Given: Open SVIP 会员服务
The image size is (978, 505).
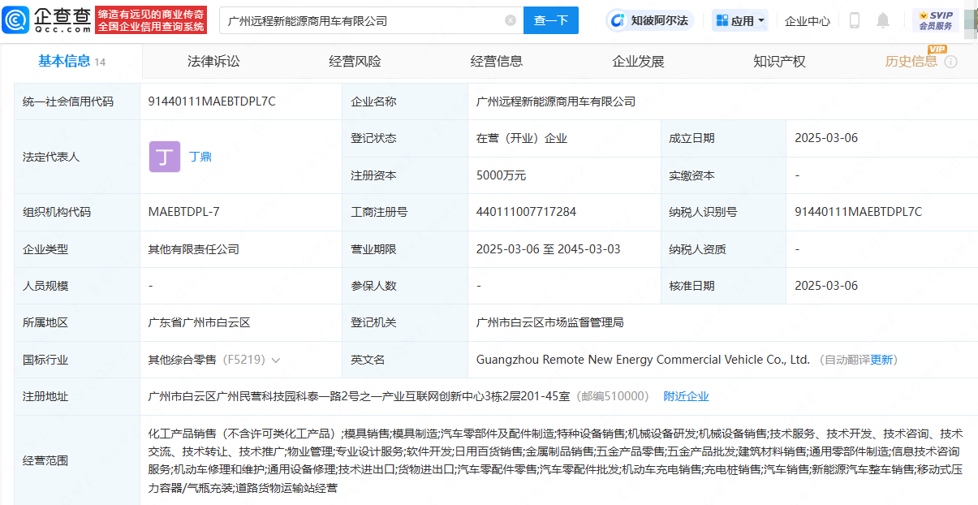Looking at the screenshot, I should [x=936, y=20].
